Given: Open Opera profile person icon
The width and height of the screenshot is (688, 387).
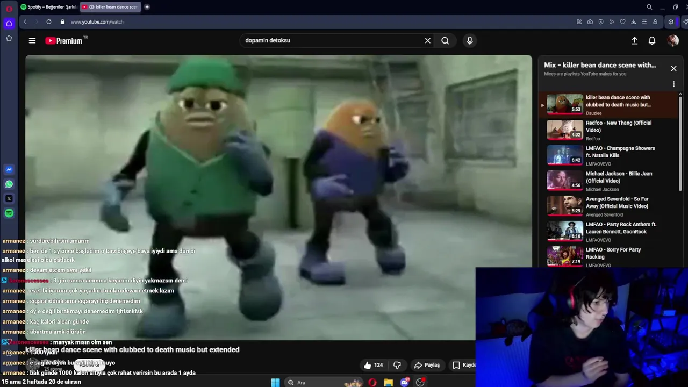Looking at the screenshot, I should tap(655, 22).
